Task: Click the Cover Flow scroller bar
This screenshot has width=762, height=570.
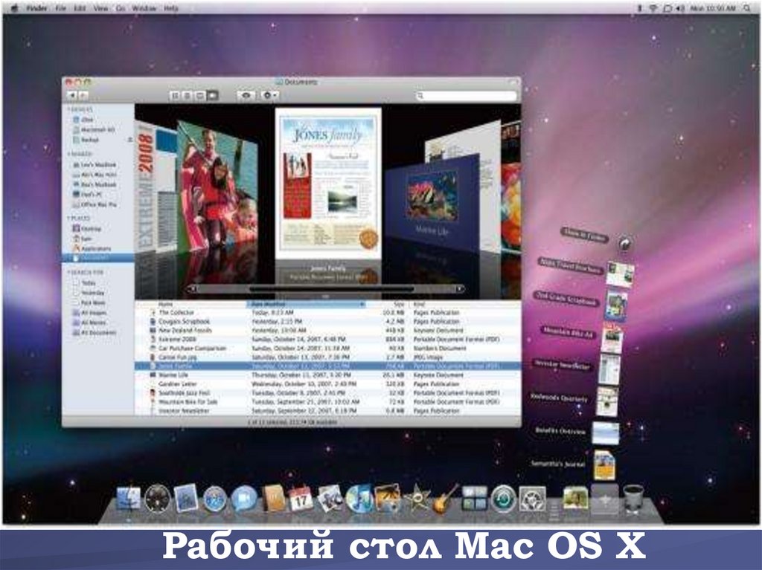Action: point(331,289)
